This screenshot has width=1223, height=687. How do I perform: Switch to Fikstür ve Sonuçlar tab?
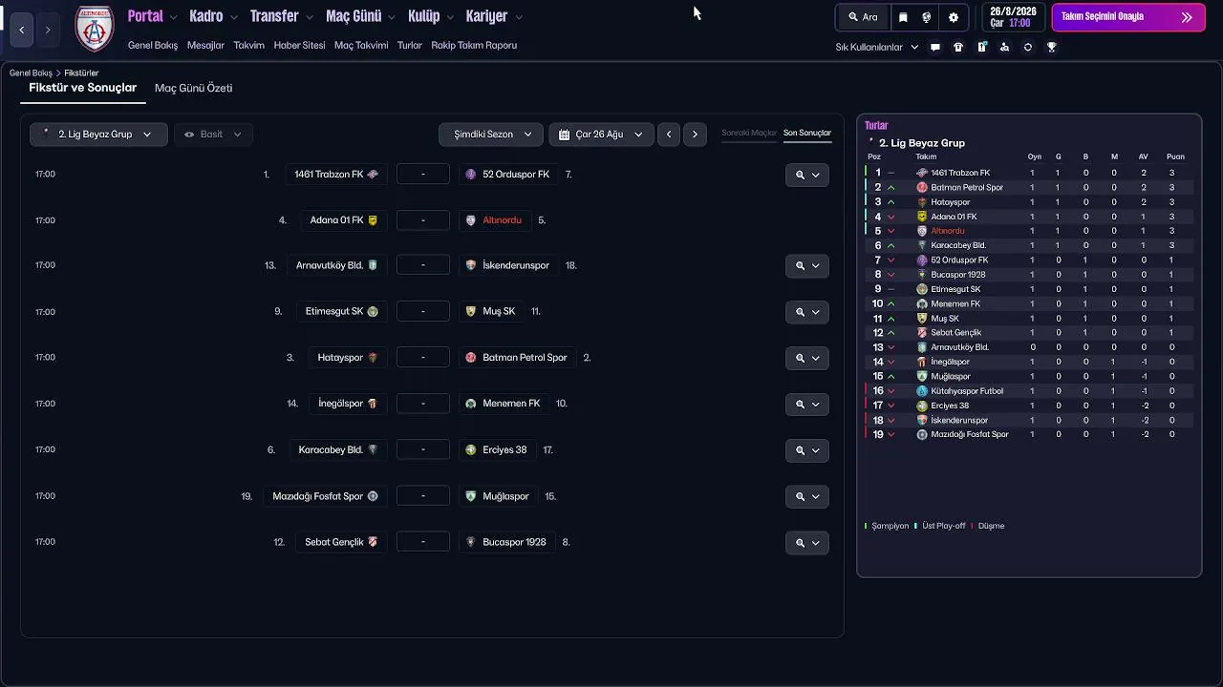click(82, 88)
